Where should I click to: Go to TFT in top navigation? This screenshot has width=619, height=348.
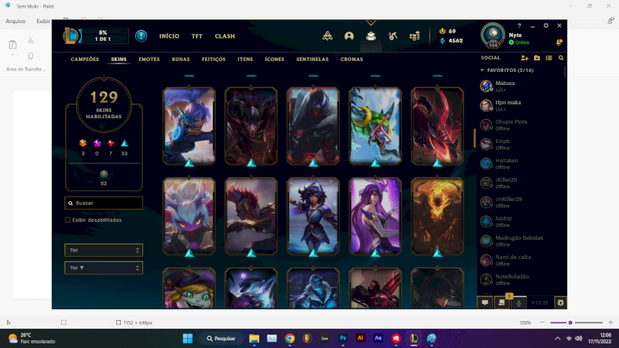pyautogui.click(x=197, y=36)
